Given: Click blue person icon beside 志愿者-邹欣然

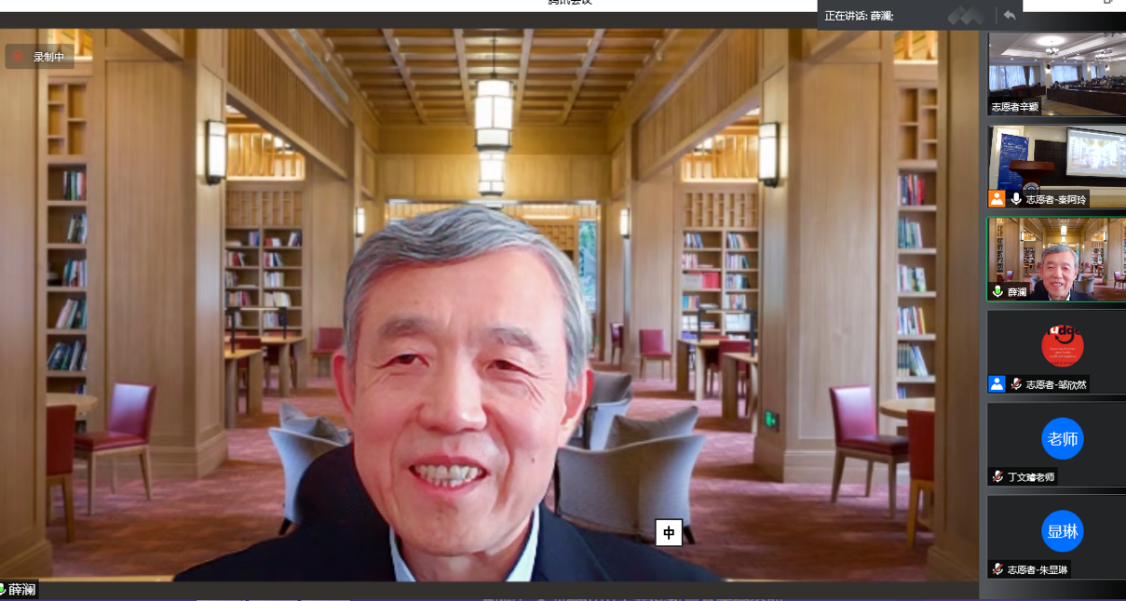Looking at the screenshot, I should pyautogui.click(x=997, y=383).
